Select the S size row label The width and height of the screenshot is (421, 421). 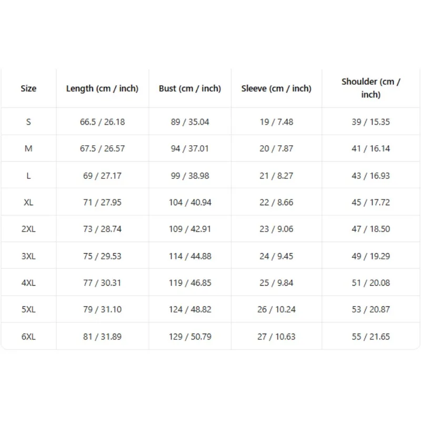click(28, 122)
